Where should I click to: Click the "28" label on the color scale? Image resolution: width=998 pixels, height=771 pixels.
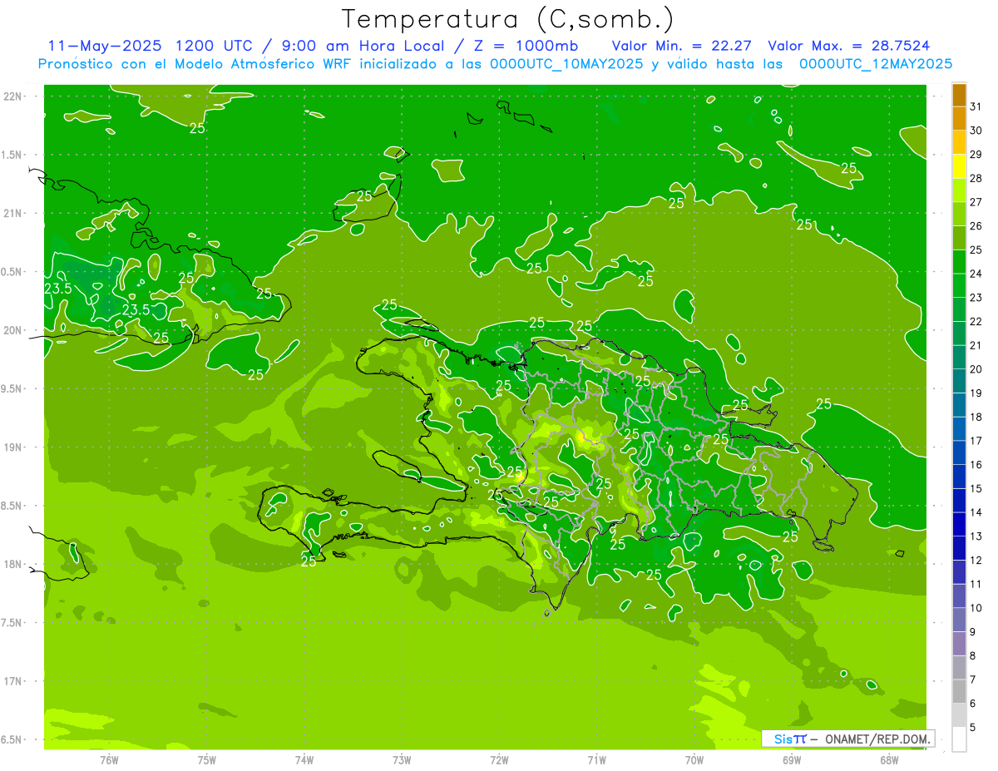(x=976, y=178)
